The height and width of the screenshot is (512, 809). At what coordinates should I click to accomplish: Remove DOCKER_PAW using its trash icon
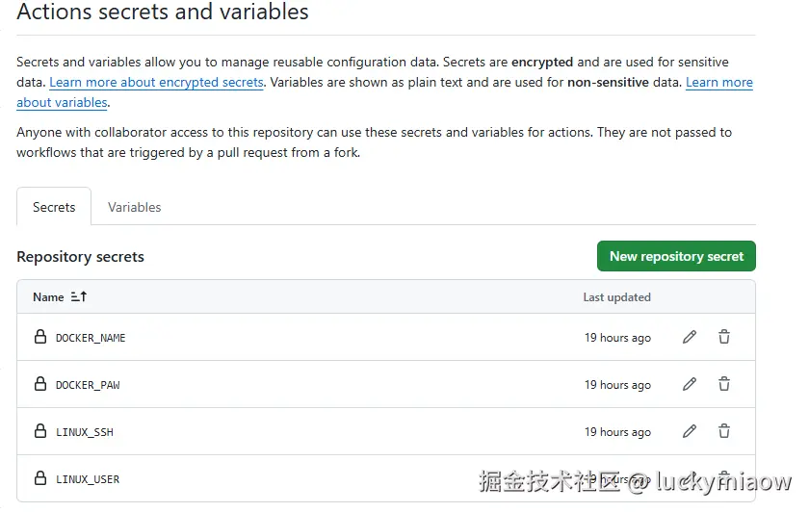pyautogui.click(x=724, y=384)
